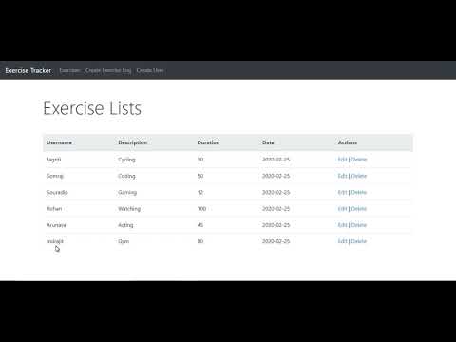Select the Cycling description cell
Screen dimensions: 456x342
(126, 160)
